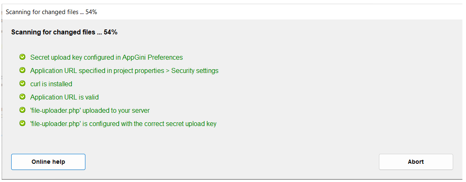
Task: Click the check icon beside the correct secret upload key line
Action: coord(22,124)
